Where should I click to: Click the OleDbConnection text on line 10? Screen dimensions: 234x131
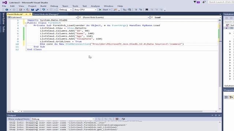click(x=78, y=44)
